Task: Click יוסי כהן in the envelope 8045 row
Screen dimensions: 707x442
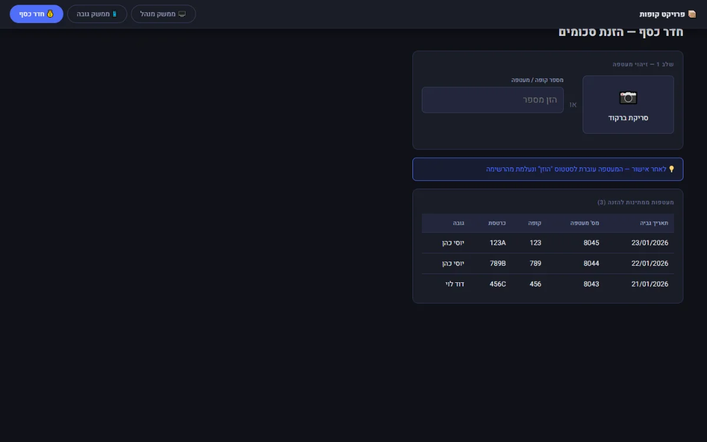Action: pyautogui.click(x=453, y=243)
